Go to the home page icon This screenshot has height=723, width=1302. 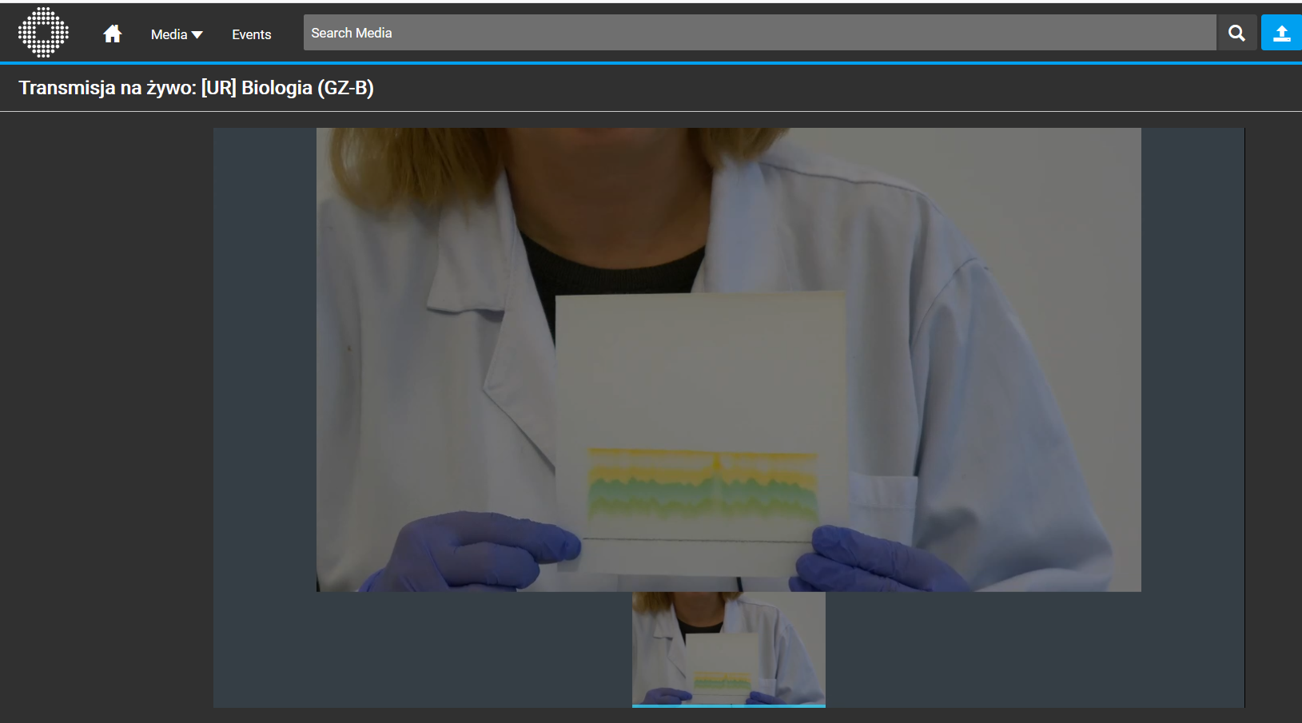point(113,34)
